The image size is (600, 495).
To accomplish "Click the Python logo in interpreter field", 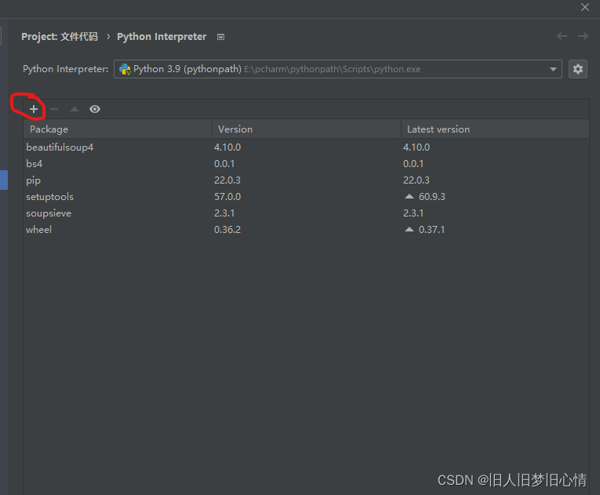I will click(125, 69).
